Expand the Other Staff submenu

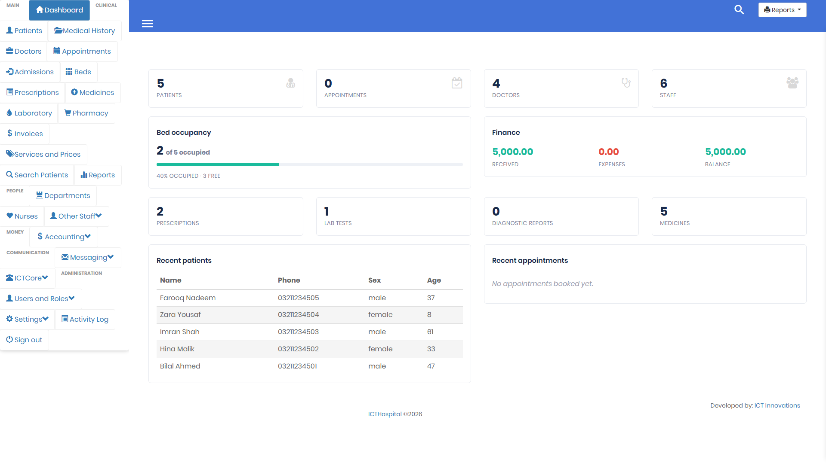[77, 216]
